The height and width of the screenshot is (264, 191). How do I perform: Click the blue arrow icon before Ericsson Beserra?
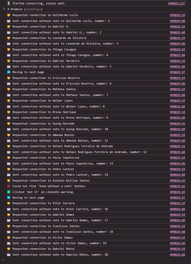pos(9,72)
